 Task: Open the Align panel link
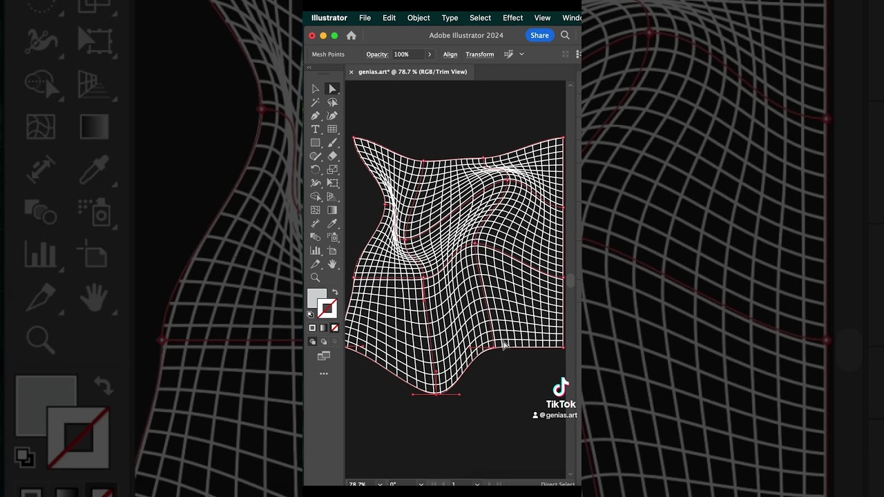click(x=450, y=54)
